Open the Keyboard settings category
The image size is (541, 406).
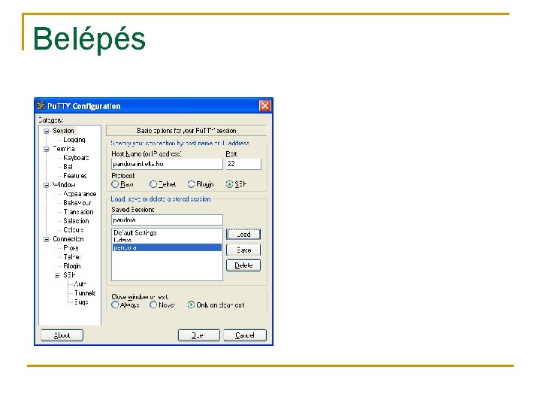coord(76,158)
